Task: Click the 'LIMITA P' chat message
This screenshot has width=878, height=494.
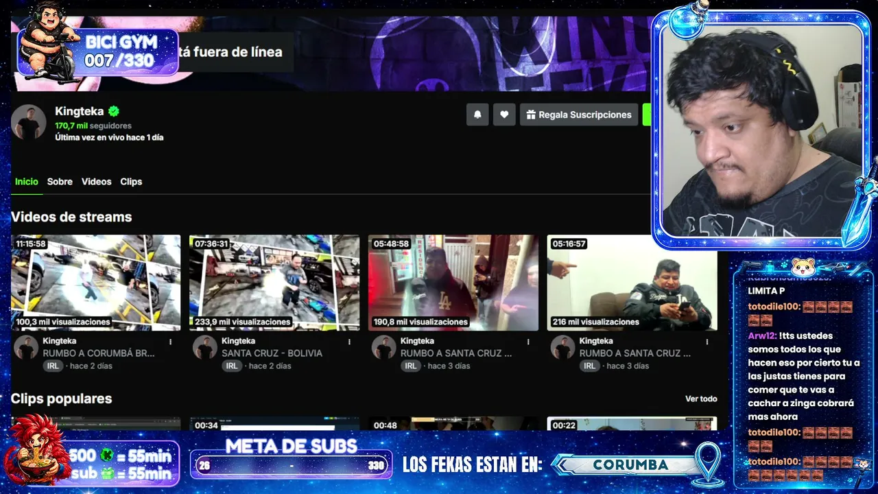Action: click(766, 291)
